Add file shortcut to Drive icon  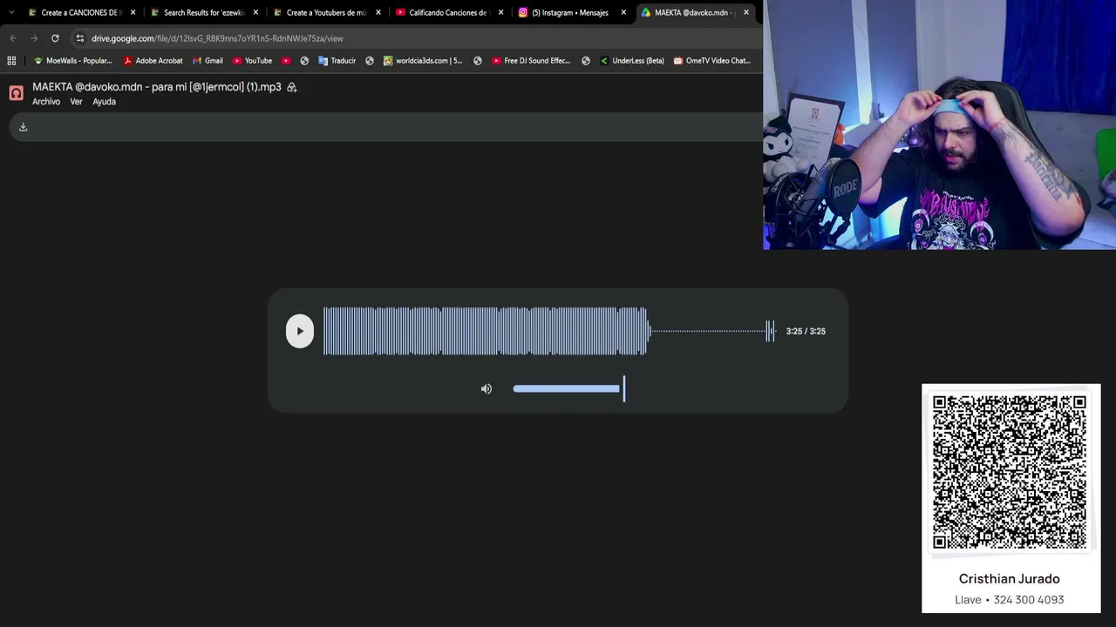coord(292,87)
